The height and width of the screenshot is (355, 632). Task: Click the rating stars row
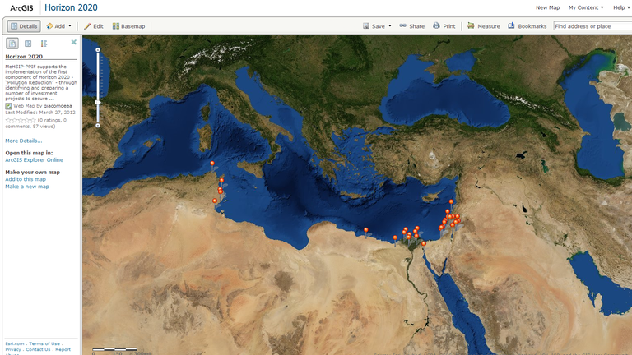[21, 120]
